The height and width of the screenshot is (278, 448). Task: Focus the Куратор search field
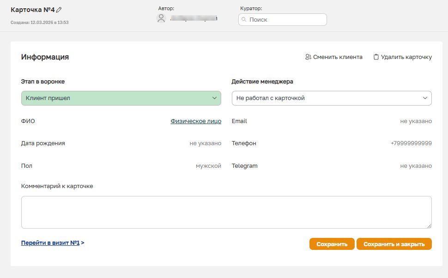click(286, 20)
